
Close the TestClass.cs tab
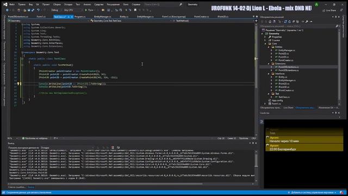coord(72,17)
